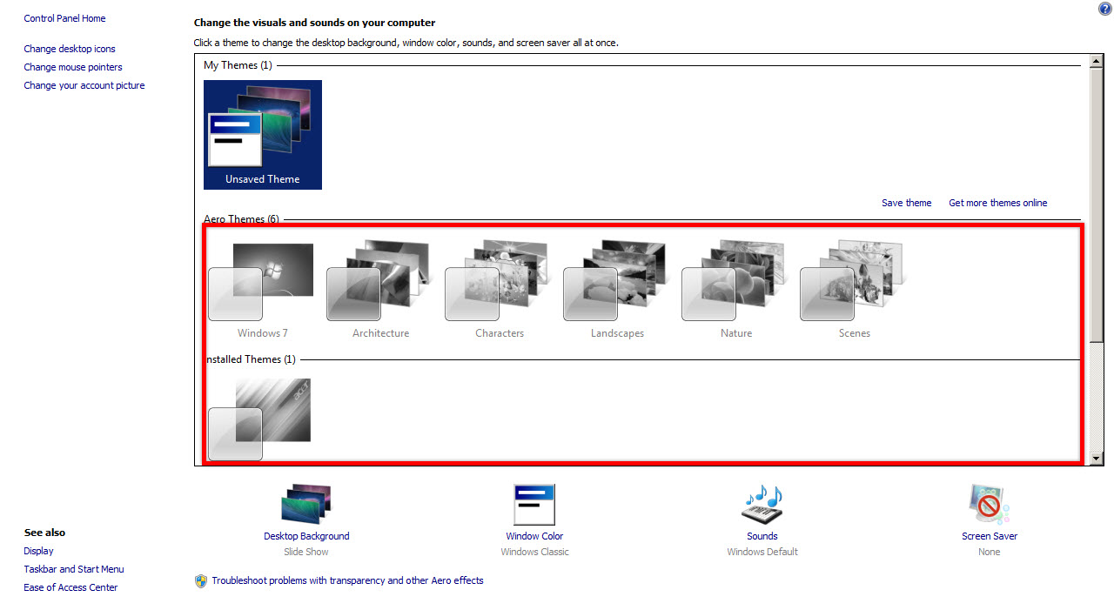This screenshot has width=1114, height=610.
Task: Click the 'See also' heading
Action: point(44,533)
